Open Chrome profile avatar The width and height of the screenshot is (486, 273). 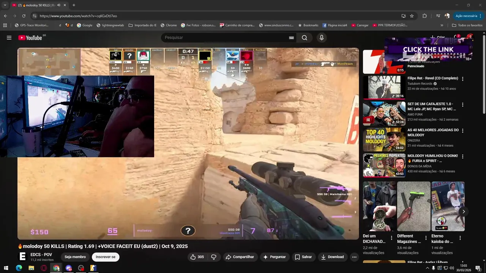pos(447,16)
